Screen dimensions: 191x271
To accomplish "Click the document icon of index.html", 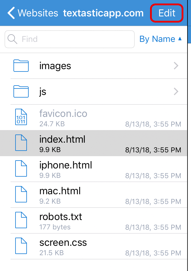I will point(21,143).
